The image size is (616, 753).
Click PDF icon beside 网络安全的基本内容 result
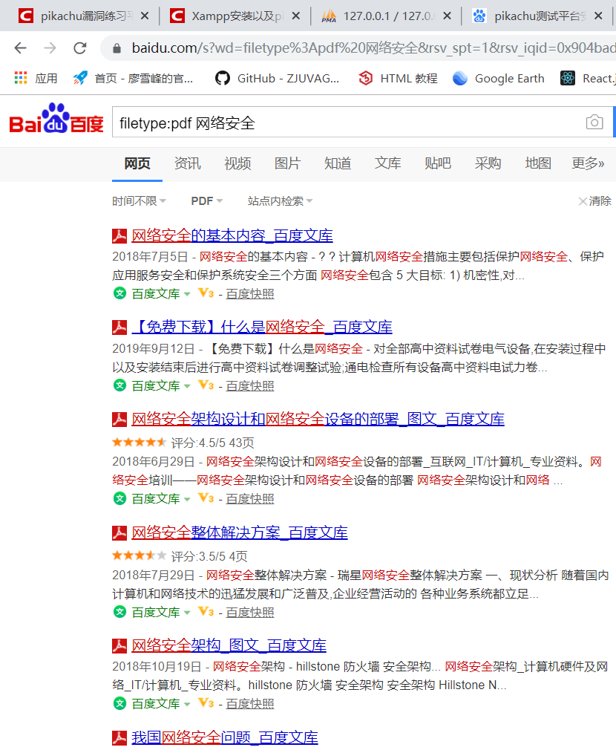tap(119, 236)
